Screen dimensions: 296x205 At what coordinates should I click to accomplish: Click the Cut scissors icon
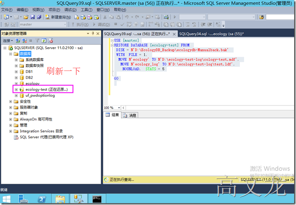click(105, 17)
